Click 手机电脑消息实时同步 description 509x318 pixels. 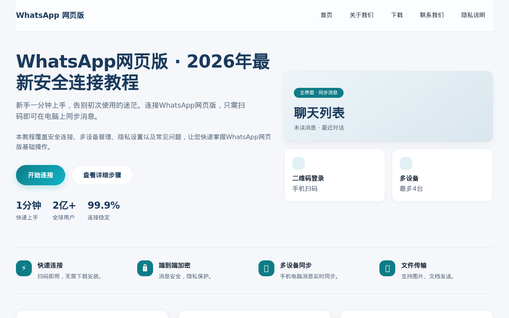(311, 276)
